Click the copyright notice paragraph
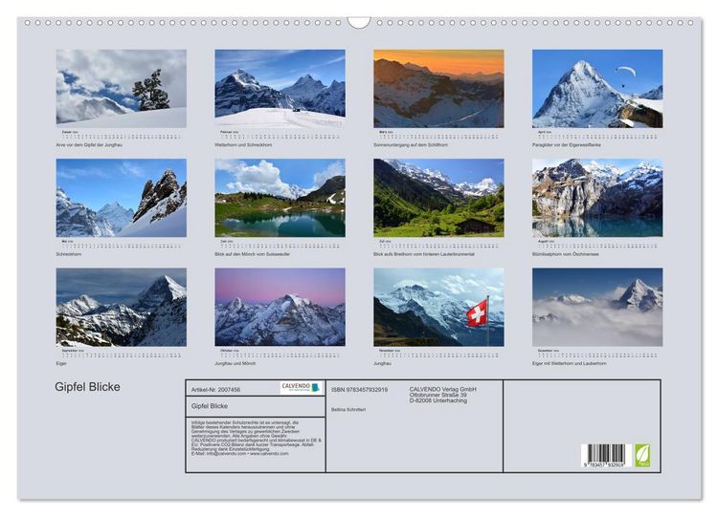718x516 pixels. tap(256, 438)
